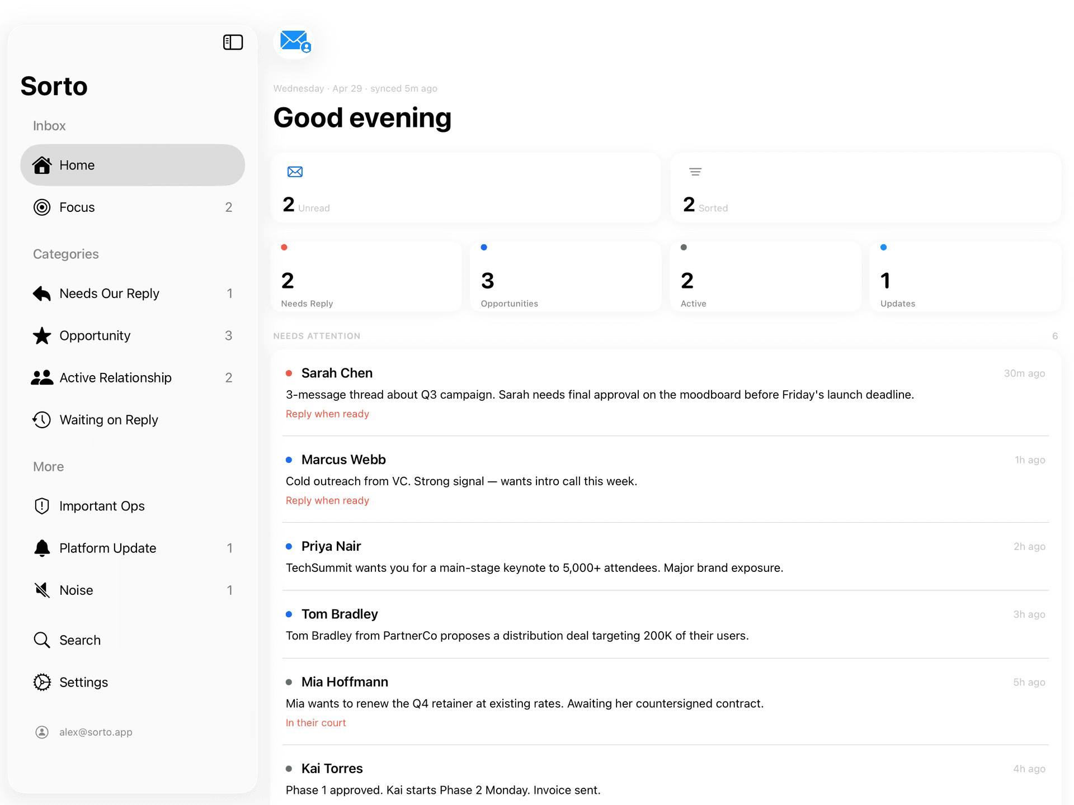Click the Sorto app title

[x=54, y=86]
